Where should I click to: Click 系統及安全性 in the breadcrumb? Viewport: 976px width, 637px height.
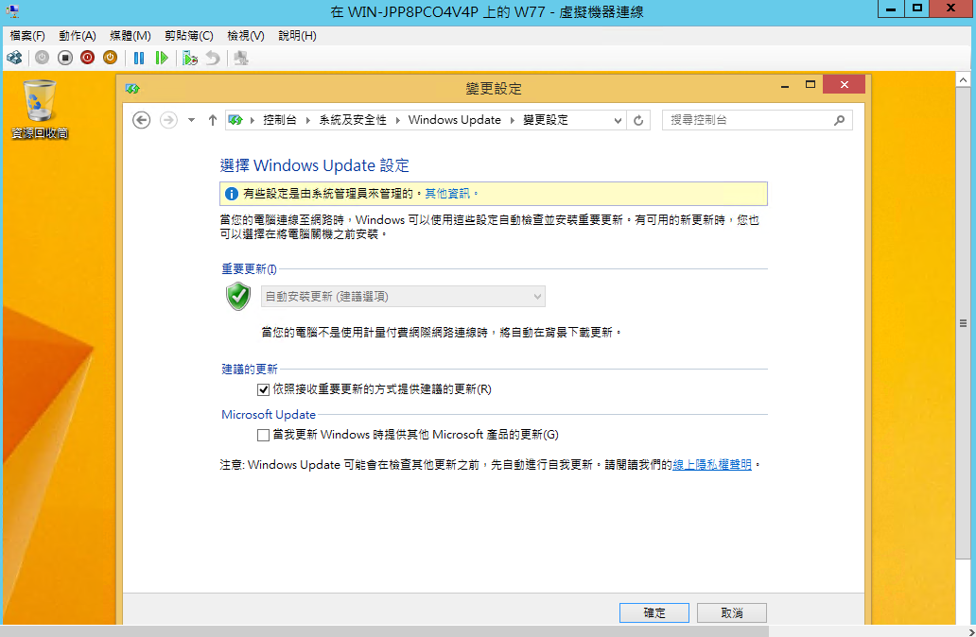pos(353,120)
